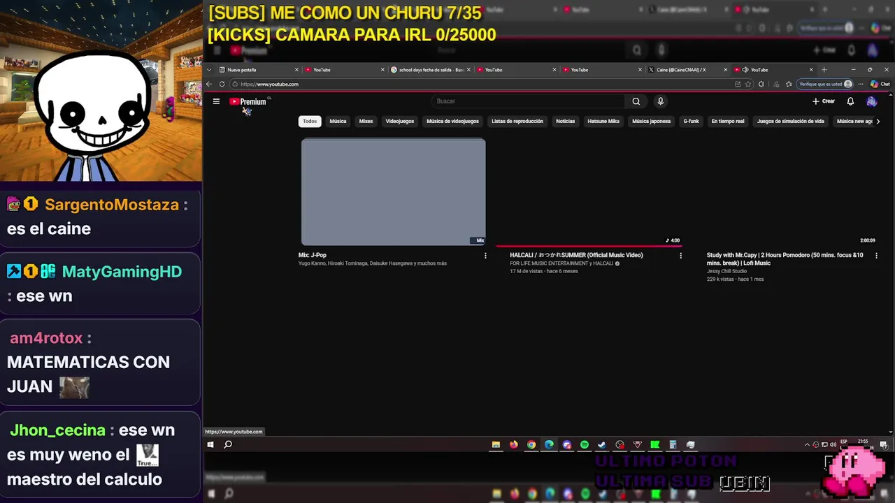Open Study with Mr.Capy video title

click(x=785, y=259)
